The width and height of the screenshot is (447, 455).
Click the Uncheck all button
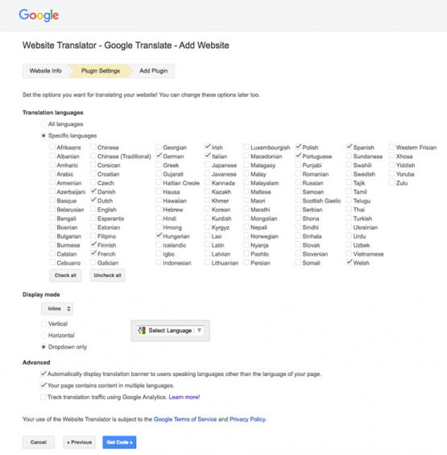[107, 275]
